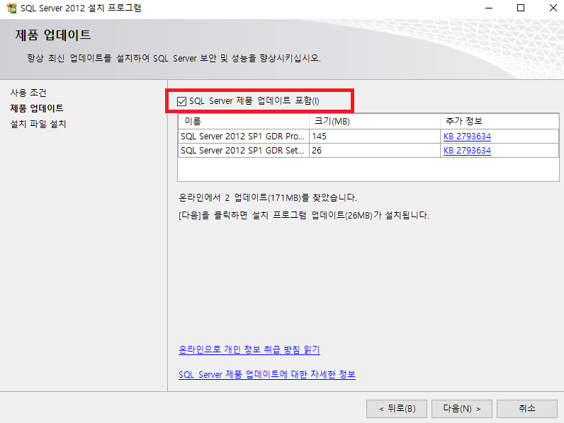
Task: Select 사용 조건 step in left sidebar
Action: tap(28, 93)
